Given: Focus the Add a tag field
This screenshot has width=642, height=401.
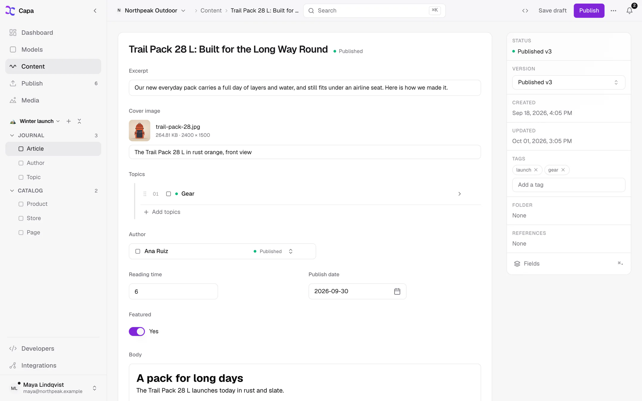Looking at the screenshot, I should point(569,185).
